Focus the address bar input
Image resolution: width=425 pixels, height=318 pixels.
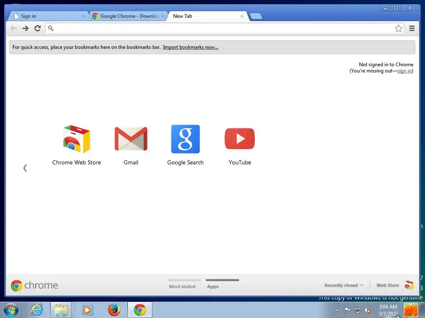coord(224,28)
